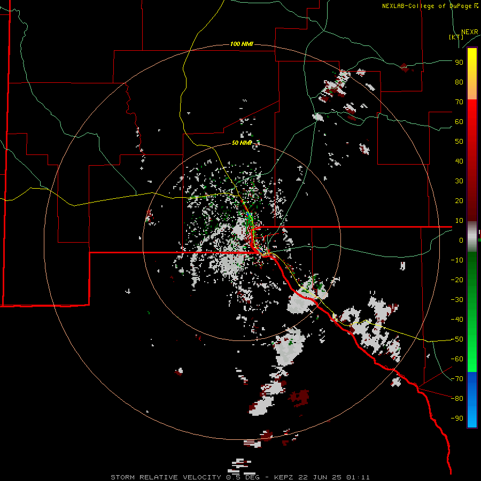
Task: Click the -90 value on the velocity scale
Action: point(457,418)
